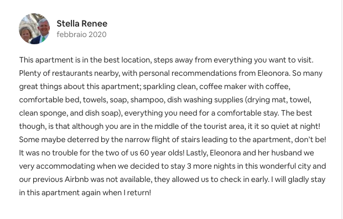The image size is (343, 219).
Task: Click the reviewer name Stella Renee
Action: [82, 24]
